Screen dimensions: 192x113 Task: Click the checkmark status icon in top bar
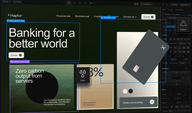point(155,4)
